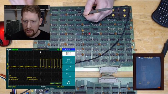
Task: Select the multi-cycle autoset waveform icon
Action: coord(69,54)
